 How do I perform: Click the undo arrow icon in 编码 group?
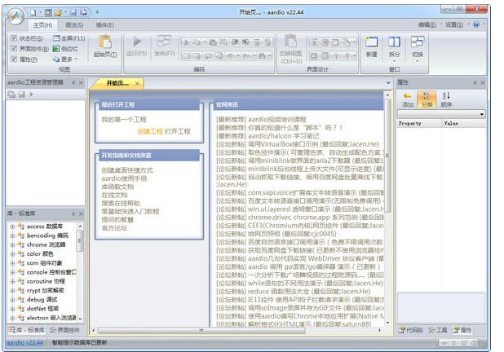tap(229, 56)
